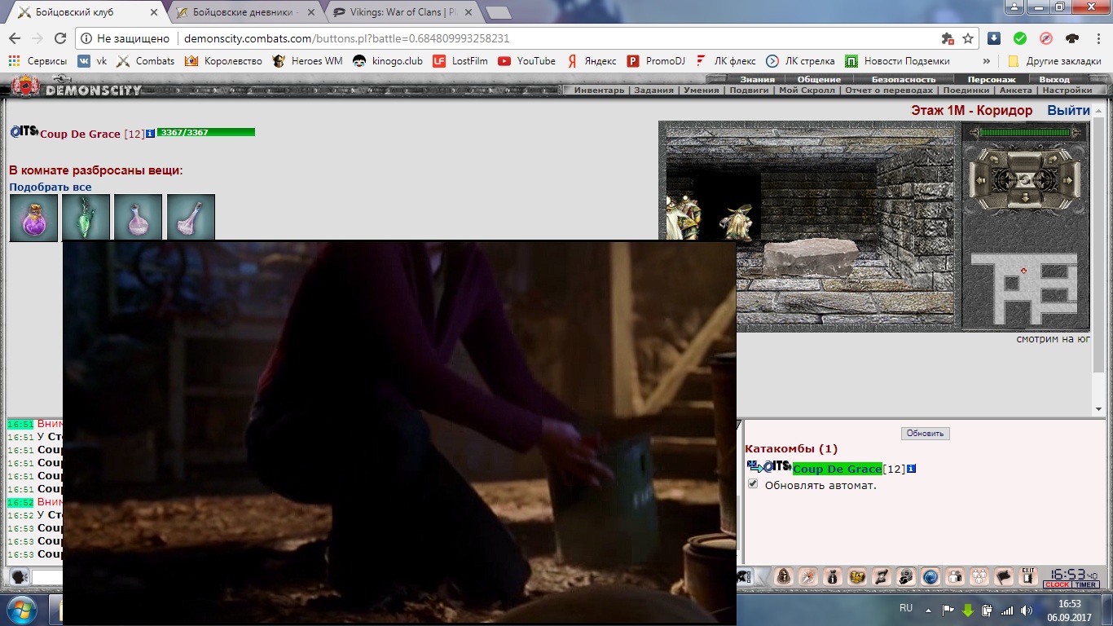Pick up the third pink round flask
The height and width of the screenshot is (626, 1113).
(x=139, y=218)
